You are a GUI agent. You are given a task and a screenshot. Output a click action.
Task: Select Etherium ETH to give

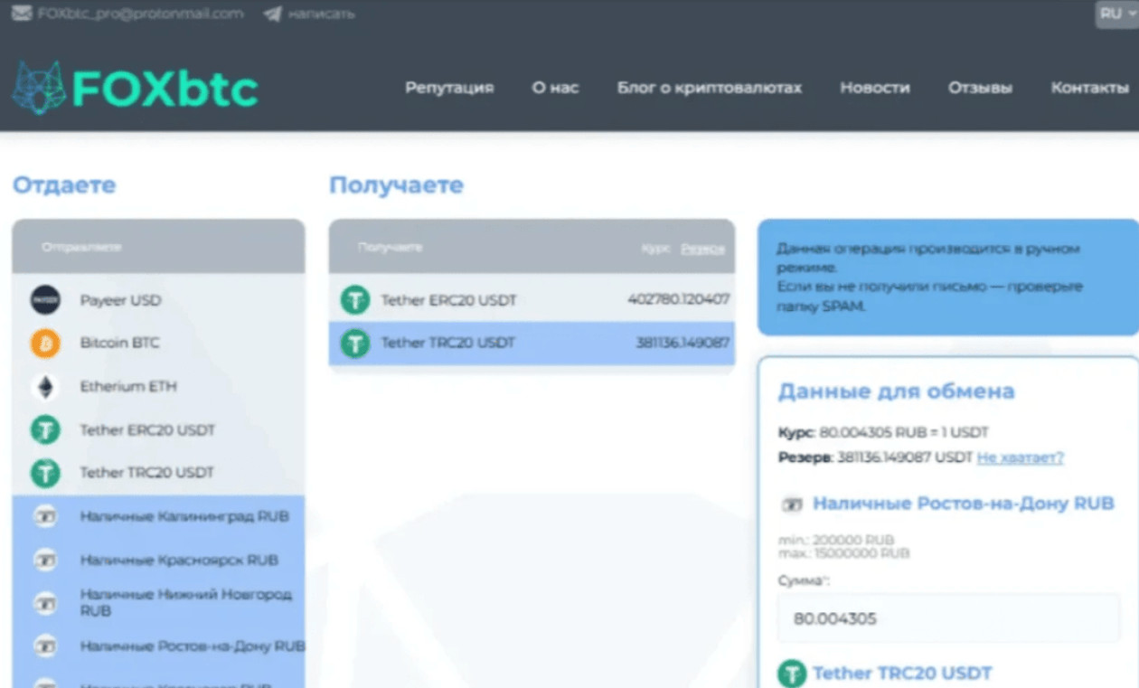coord(158,387)
